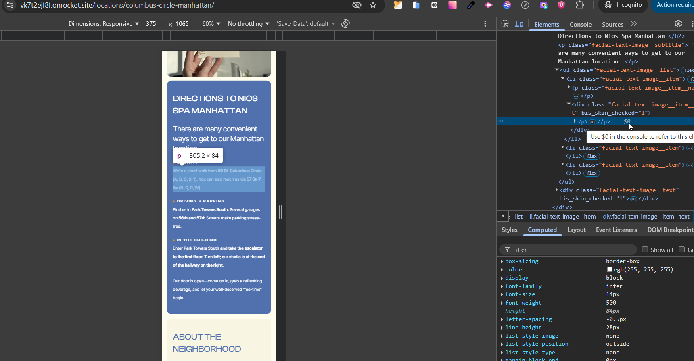The image size is (694, 361).
Task: Open the Layout pane tab
Action: coord(576,230)
